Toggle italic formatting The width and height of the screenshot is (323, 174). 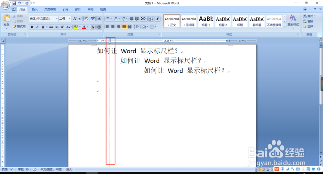click(x=37, y=27)
